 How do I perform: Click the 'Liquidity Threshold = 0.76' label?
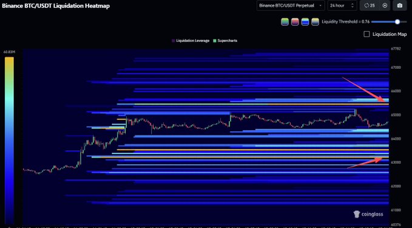coord(345,22)
